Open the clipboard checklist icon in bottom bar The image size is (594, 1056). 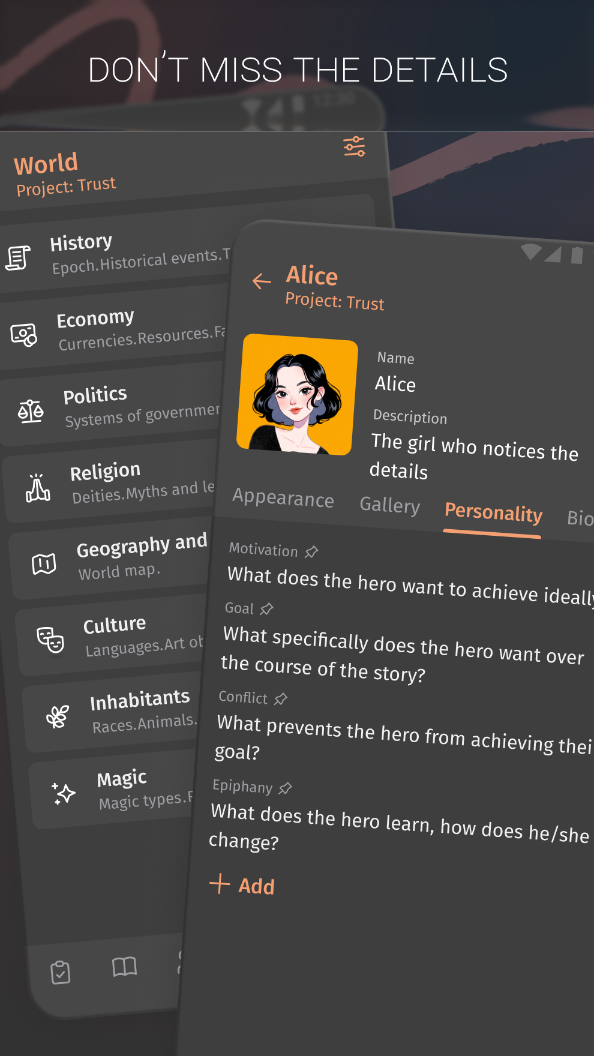(x=61, y=973)
